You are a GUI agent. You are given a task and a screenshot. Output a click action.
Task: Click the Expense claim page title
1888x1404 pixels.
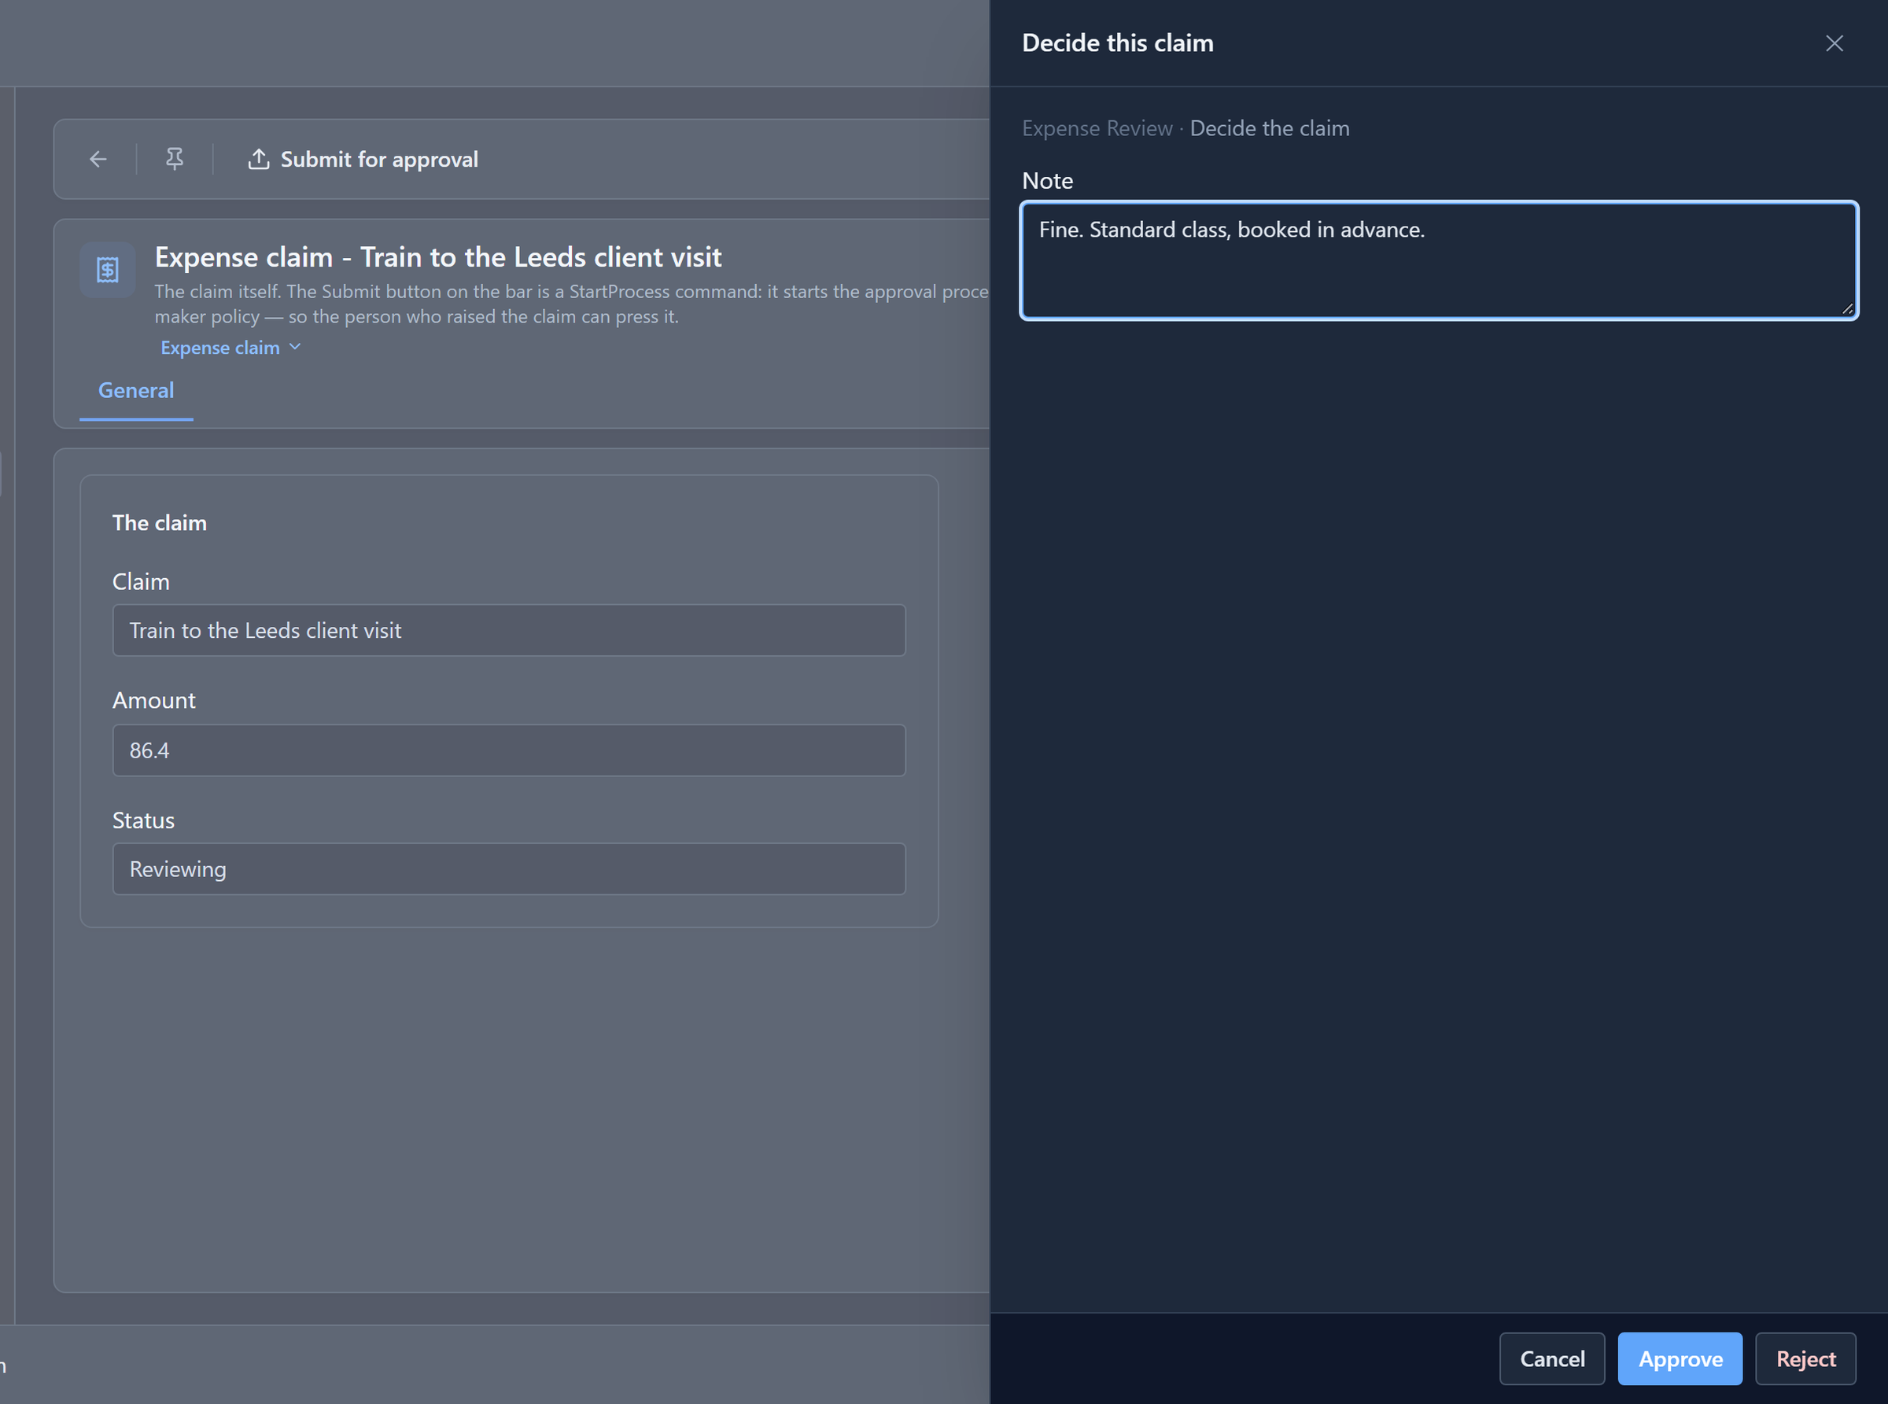pos(438,256)
